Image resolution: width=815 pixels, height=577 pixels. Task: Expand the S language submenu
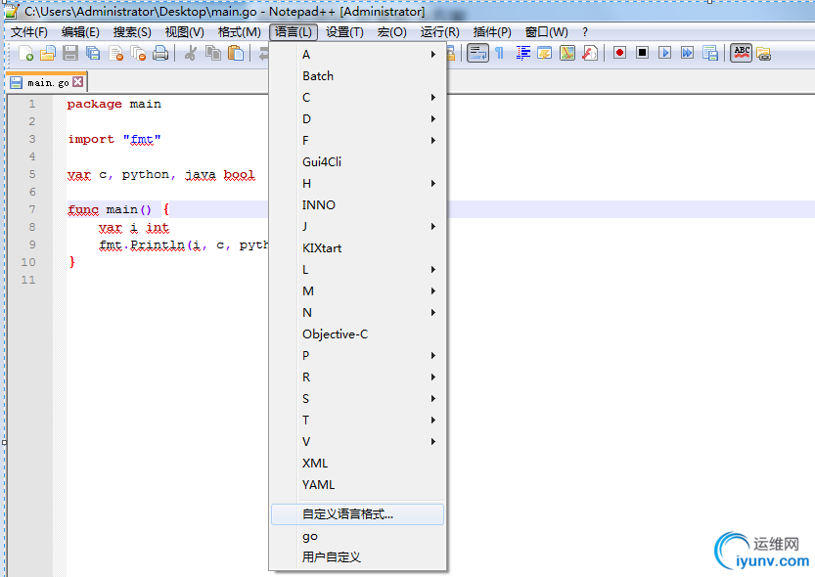click(x=358, y=399)
